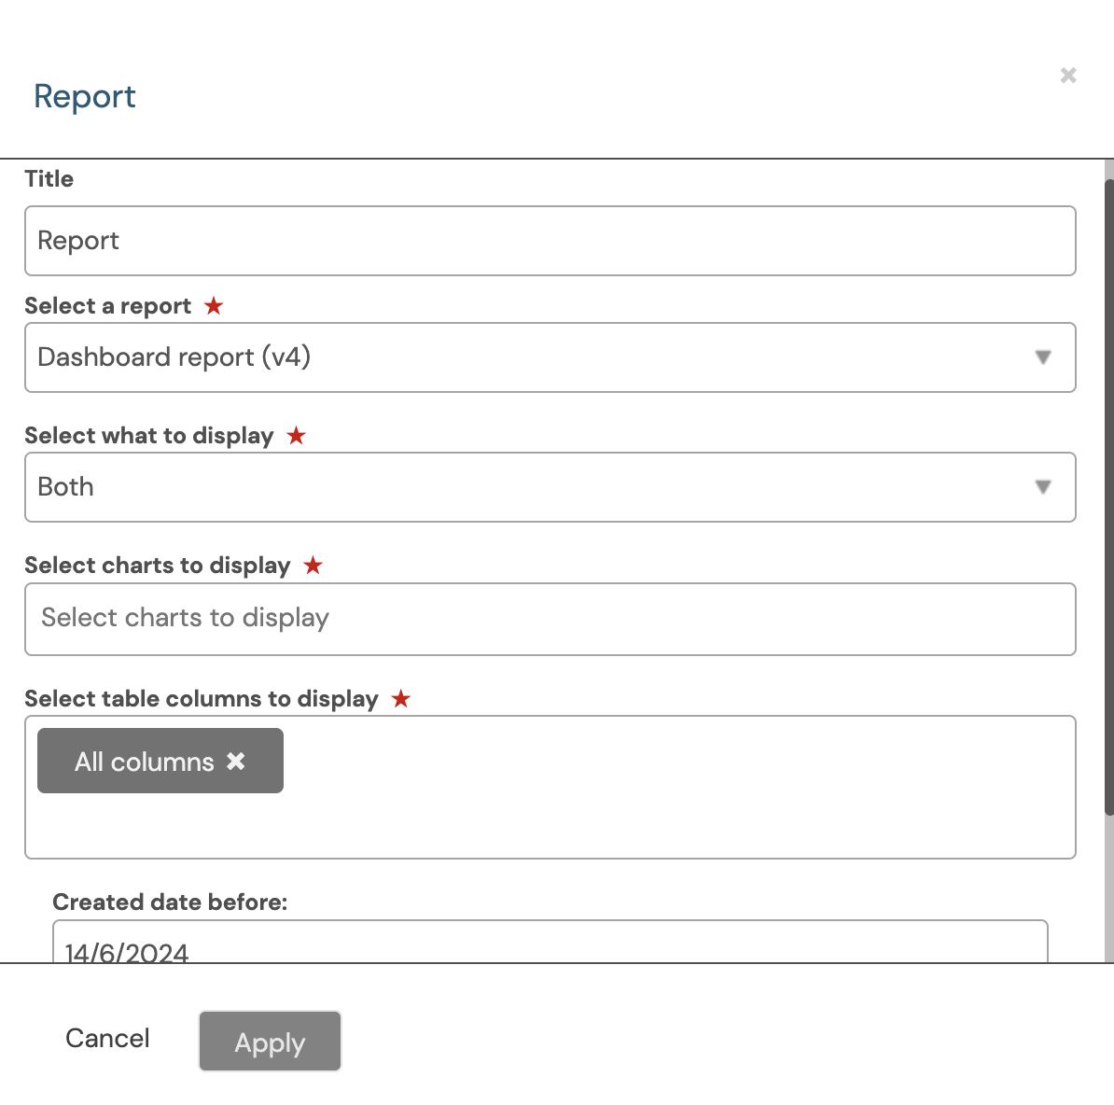Click inside the Title text field
The image size is (1114, 1105).
(x=550, y=241)
